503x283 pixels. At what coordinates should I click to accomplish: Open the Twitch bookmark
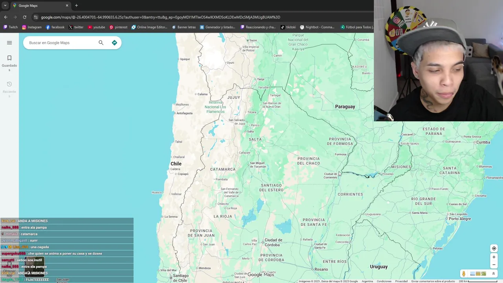(11, 27)
